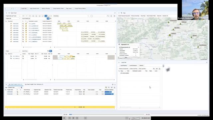
Task: Click the video player play button
Action: click(64, 118)
